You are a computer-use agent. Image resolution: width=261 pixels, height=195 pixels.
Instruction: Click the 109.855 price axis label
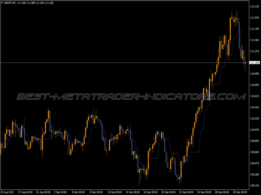[255, 141]
